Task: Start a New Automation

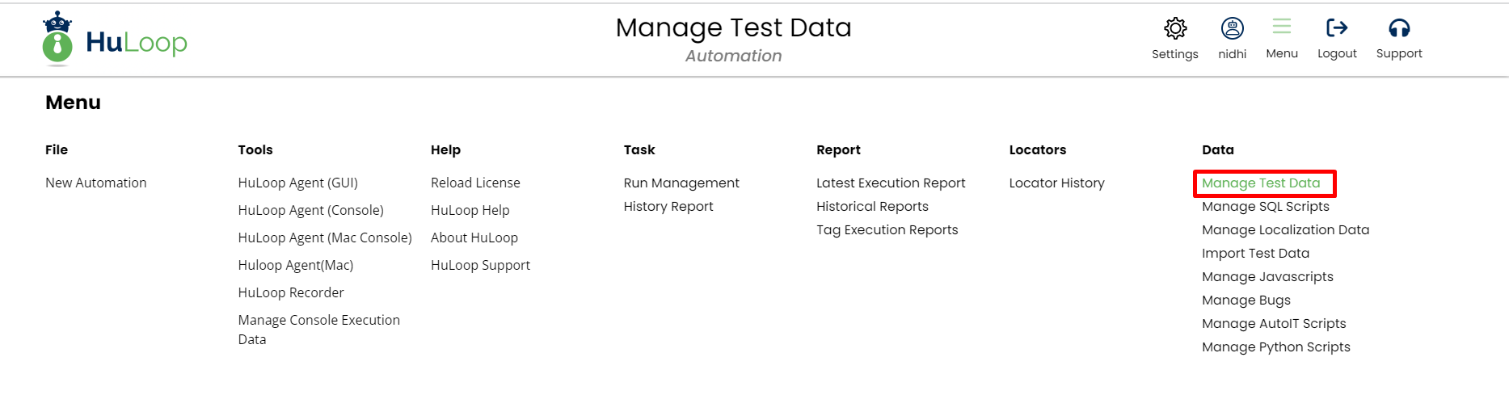Action: (96, 183)
